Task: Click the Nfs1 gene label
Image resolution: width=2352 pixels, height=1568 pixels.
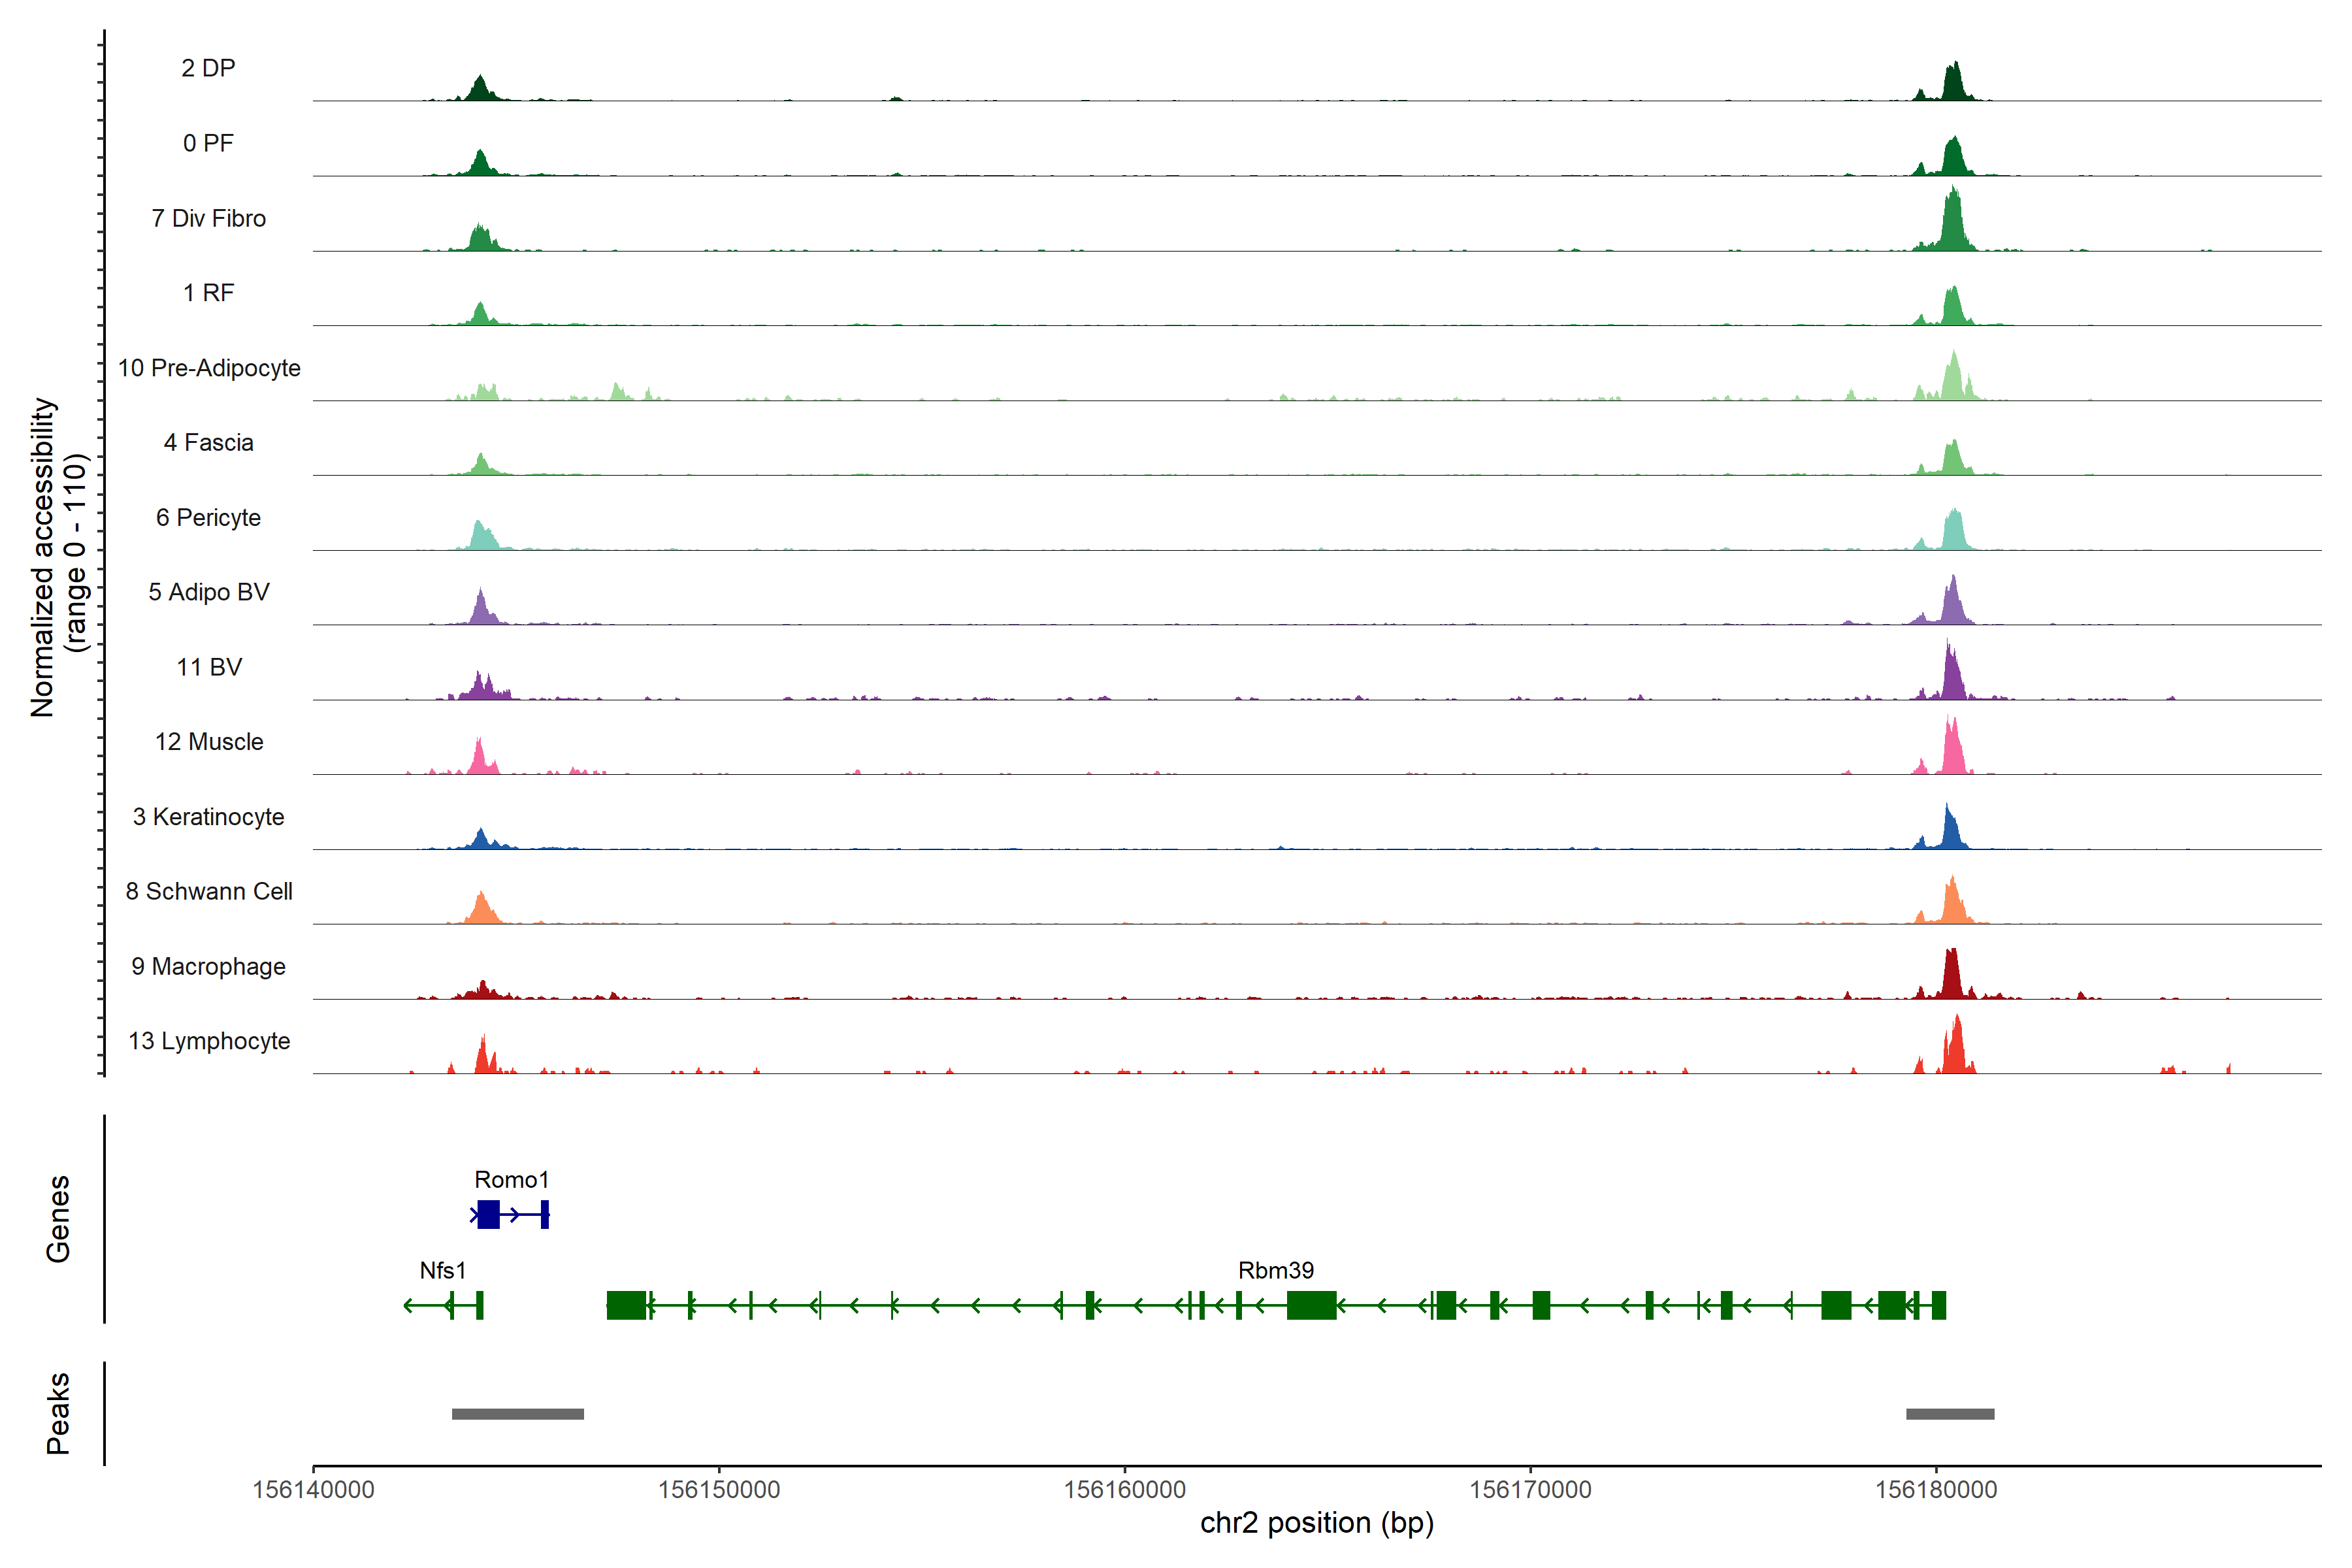Action: click(x=442, y=1270)
